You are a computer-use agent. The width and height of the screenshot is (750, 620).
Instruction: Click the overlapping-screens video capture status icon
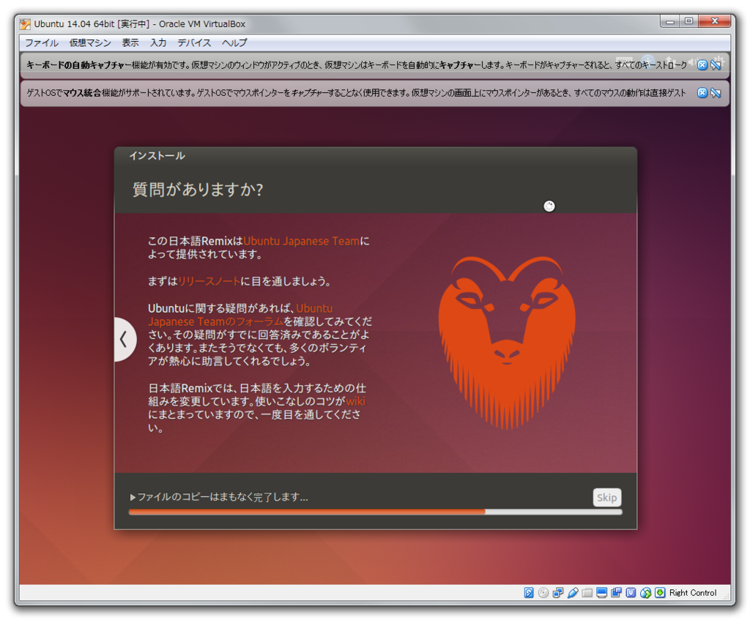(616, 593)
